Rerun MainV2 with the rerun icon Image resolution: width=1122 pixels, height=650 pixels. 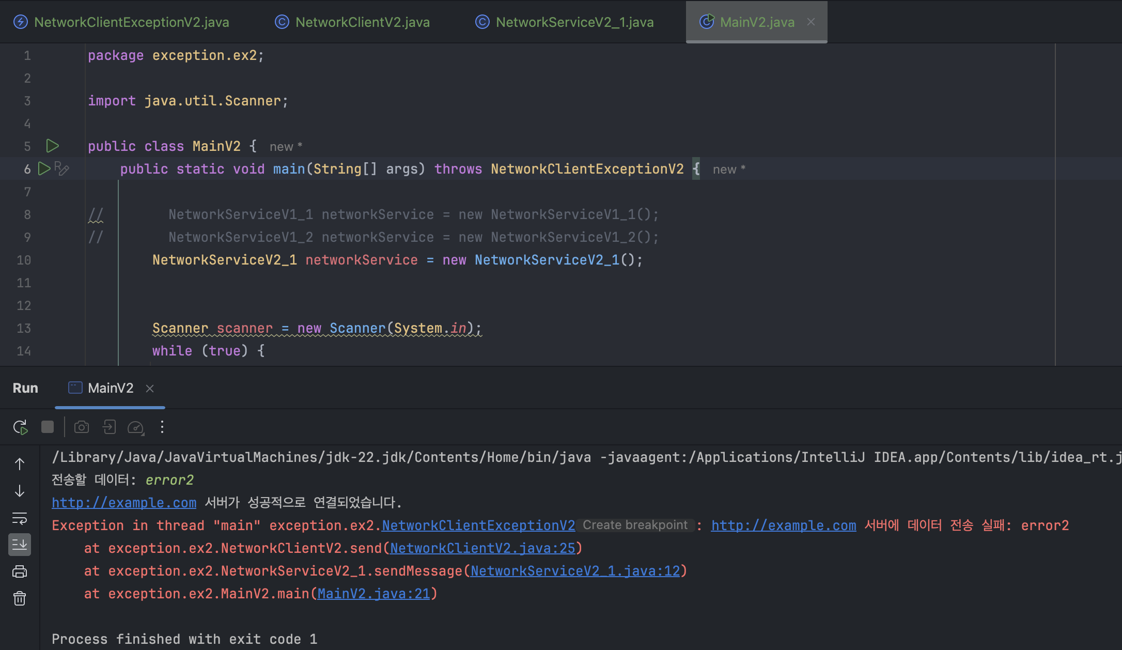(x=20, y=427)
